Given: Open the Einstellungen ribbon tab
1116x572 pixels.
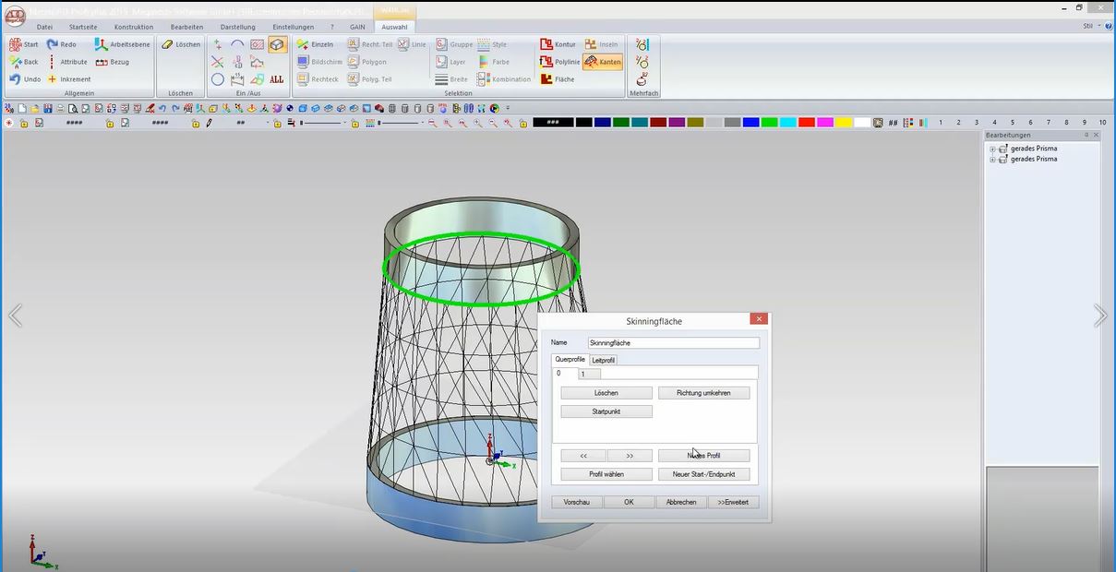Looking at the screenshot, I should [294, 27].
